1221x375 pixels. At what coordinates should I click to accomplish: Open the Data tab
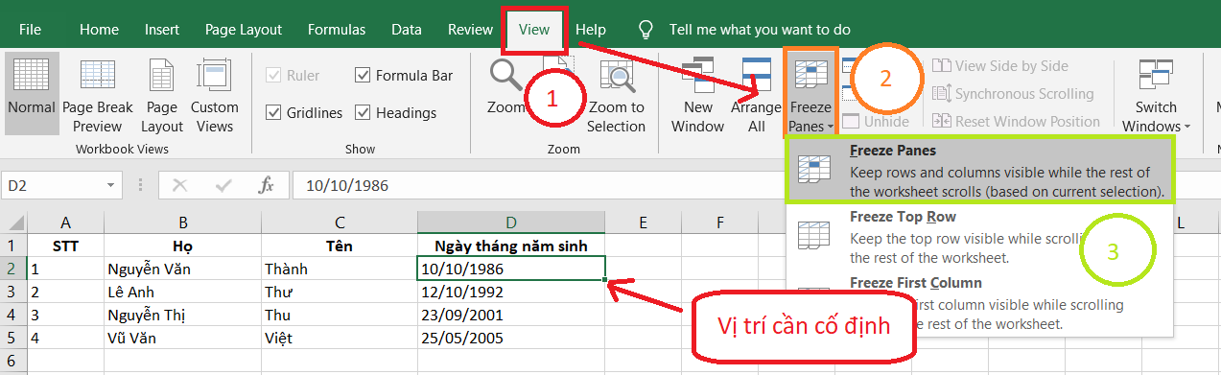pyautogui.click(x=407, y=30)
